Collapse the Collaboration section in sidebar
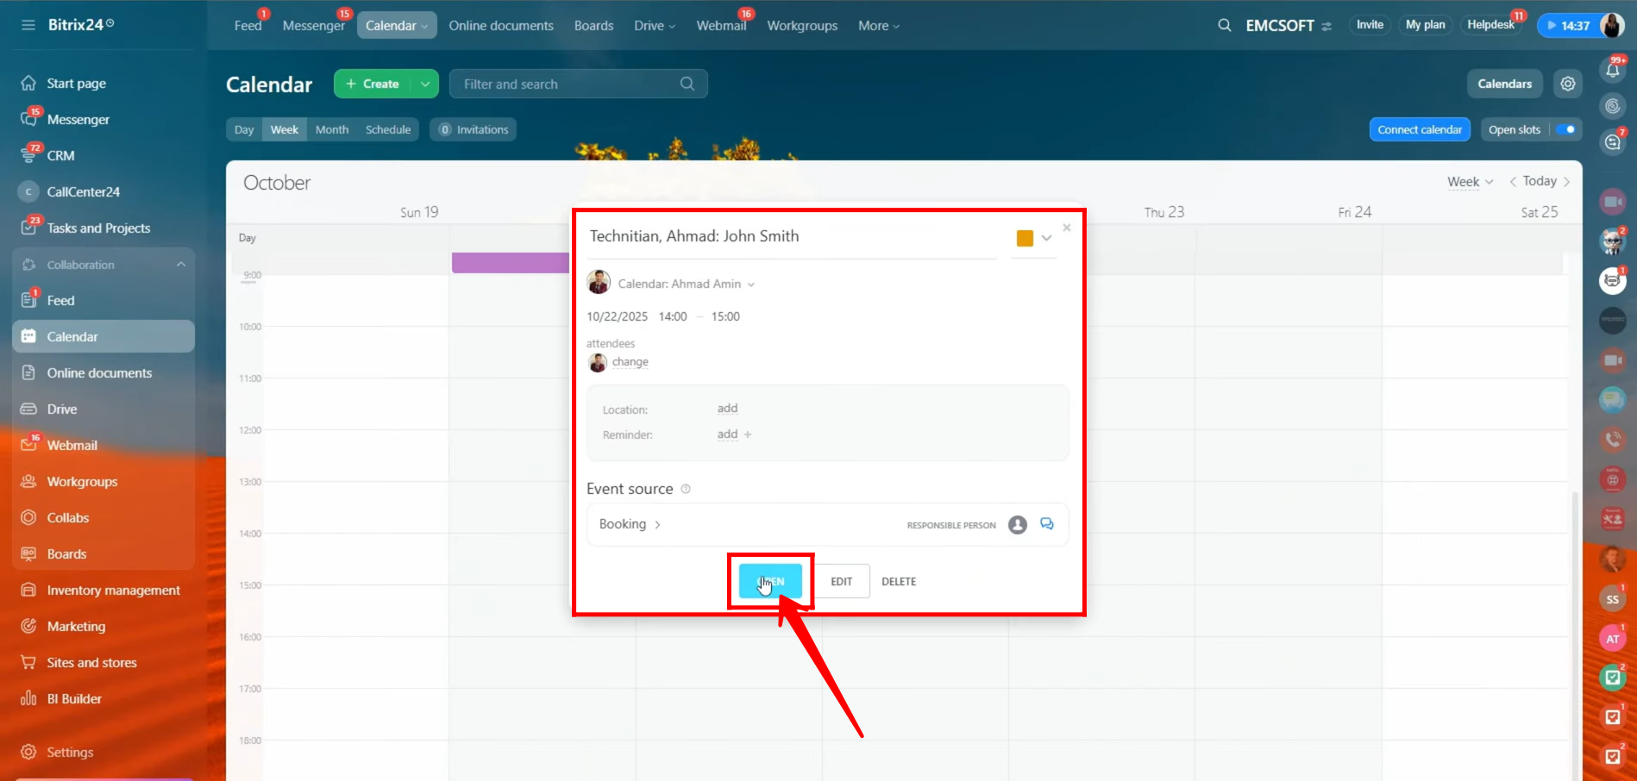This screenshot has height=781, width=1637. point(180,265)
